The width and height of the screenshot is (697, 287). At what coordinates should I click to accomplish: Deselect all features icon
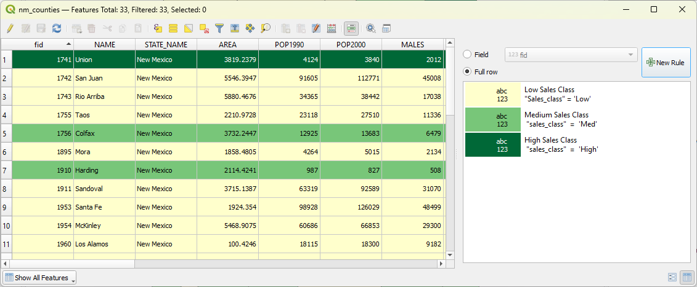[x=204, y=28]
